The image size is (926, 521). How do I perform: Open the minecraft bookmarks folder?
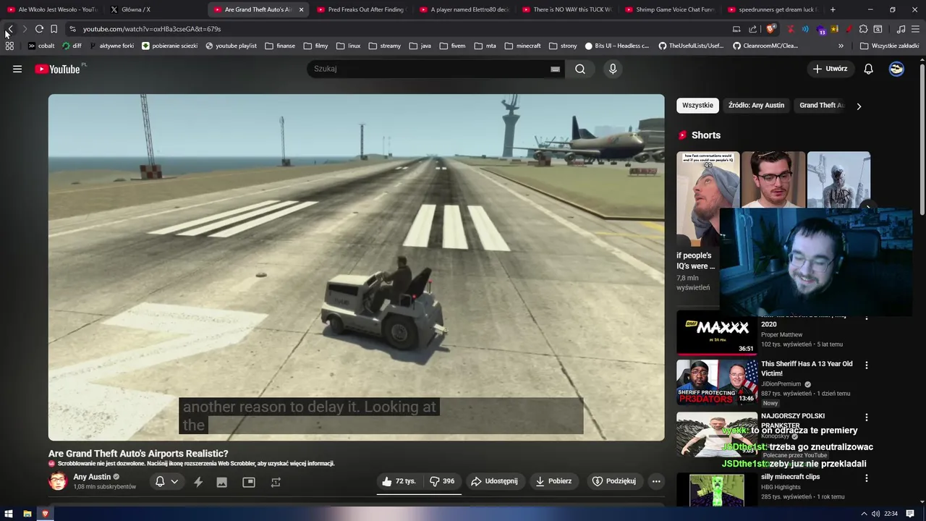pos(522,46)
